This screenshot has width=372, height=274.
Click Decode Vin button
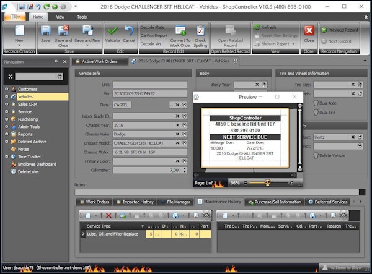[x=151, y=44]
